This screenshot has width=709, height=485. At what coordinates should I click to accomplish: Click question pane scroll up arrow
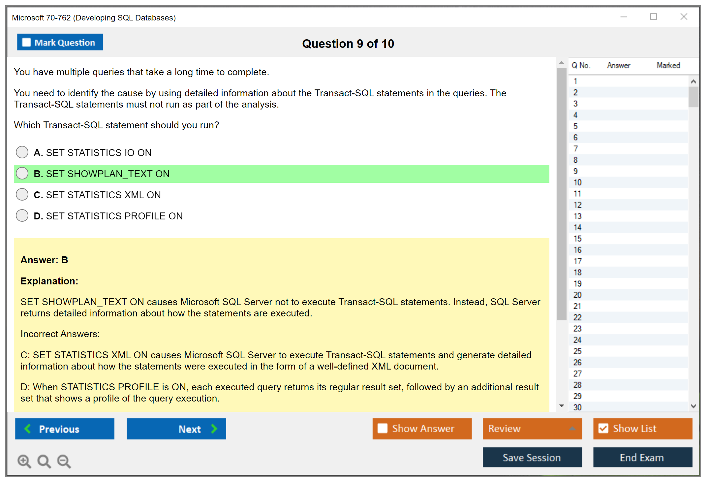pyautogui.click(x=561, y=63)
